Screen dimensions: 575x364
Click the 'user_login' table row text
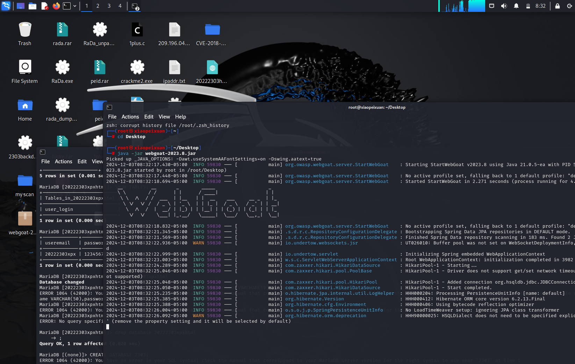coord(59,209)
